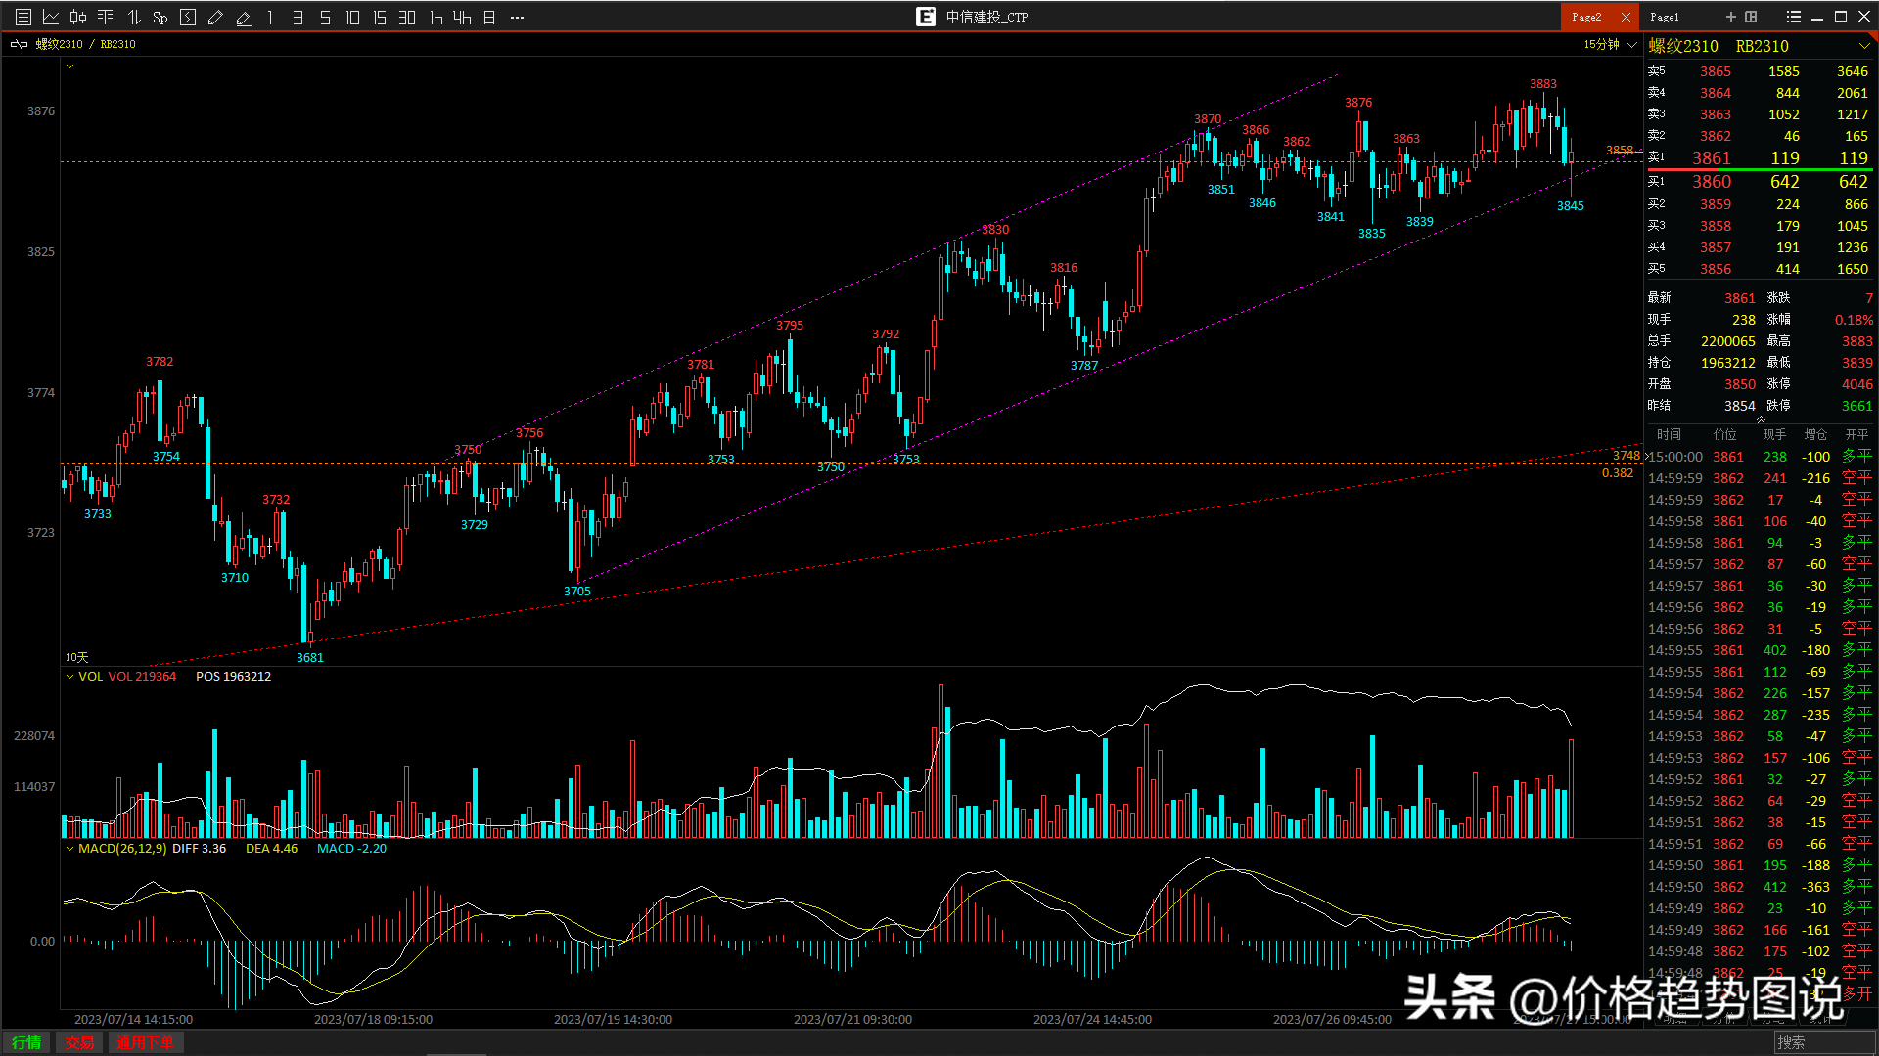
Task: Switch to the daily timeframe button
Action: click(x=489, y=17)
